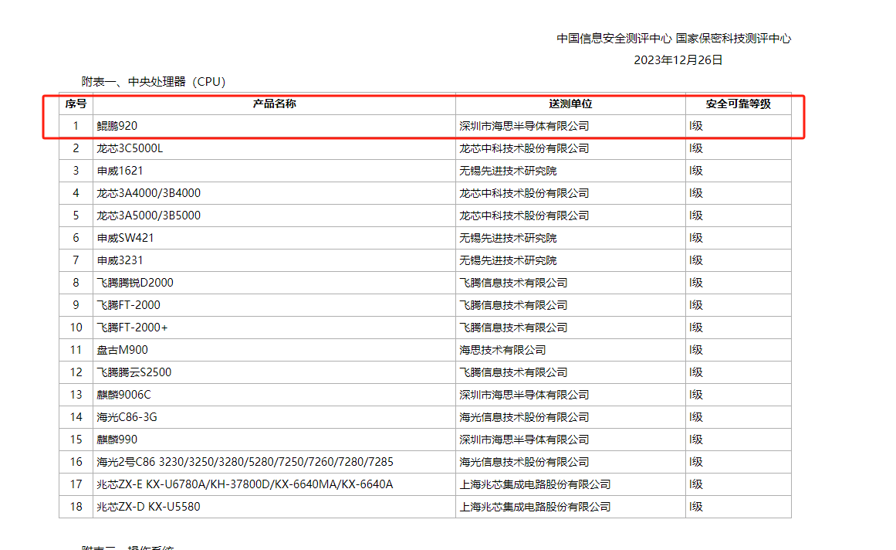The height and width of the screenshot is (550, 896).
Task: Select product name 申威3231
Action: pyautogui.click(x=120, y=260)
